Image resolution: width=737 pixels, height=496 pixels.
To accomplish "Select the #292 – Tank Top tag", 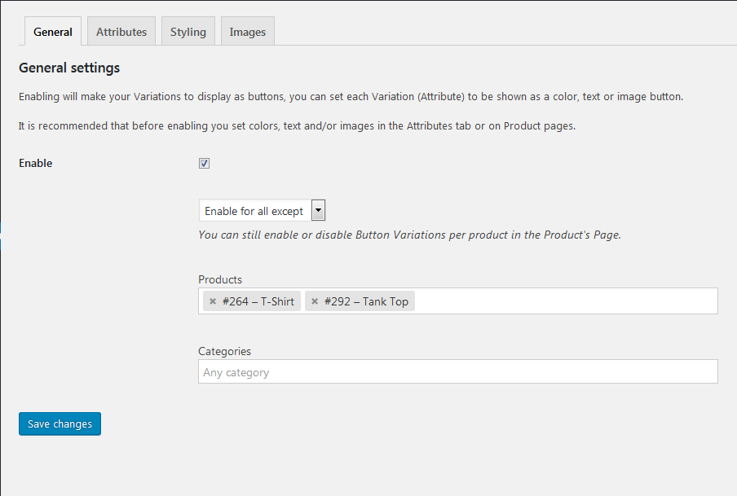I will click(366, 301).
